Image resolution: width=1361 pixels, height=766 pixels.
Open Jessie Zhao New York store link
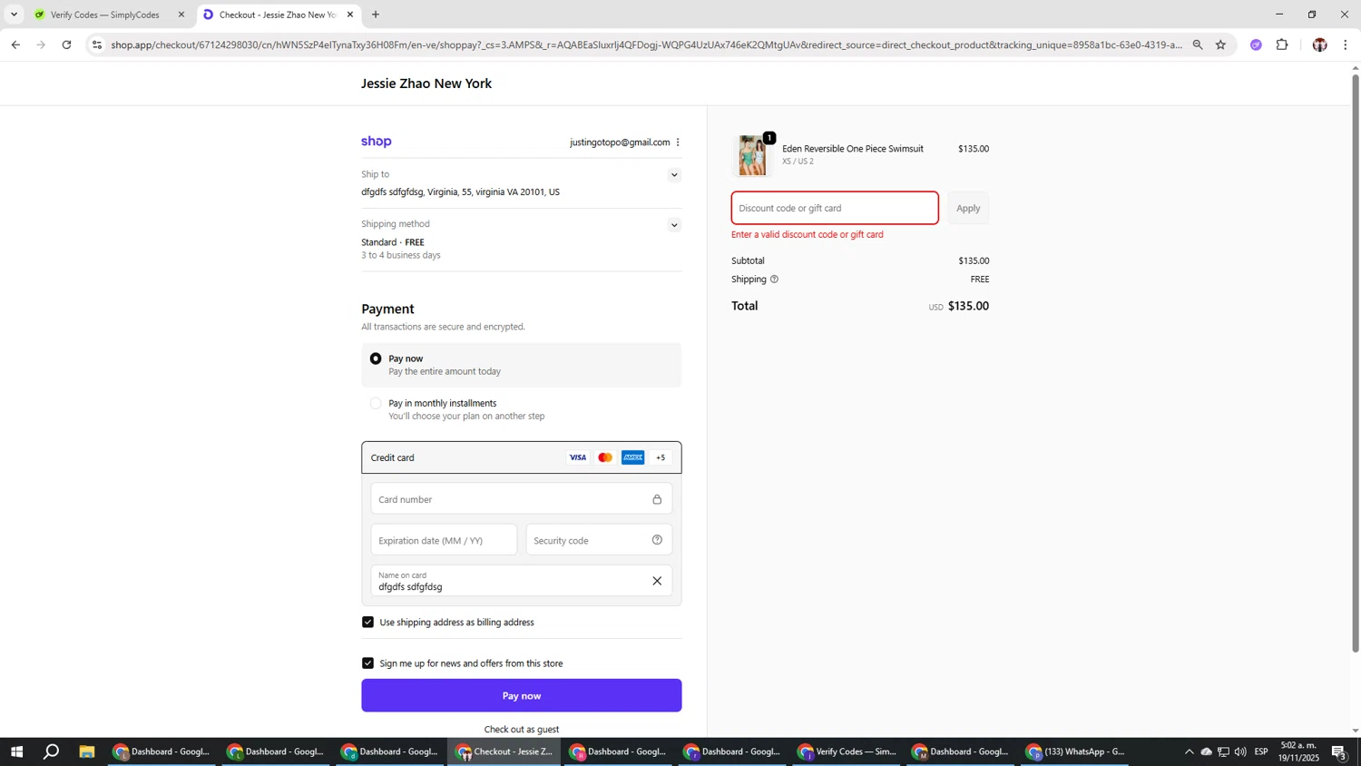(x=426, y=83)
